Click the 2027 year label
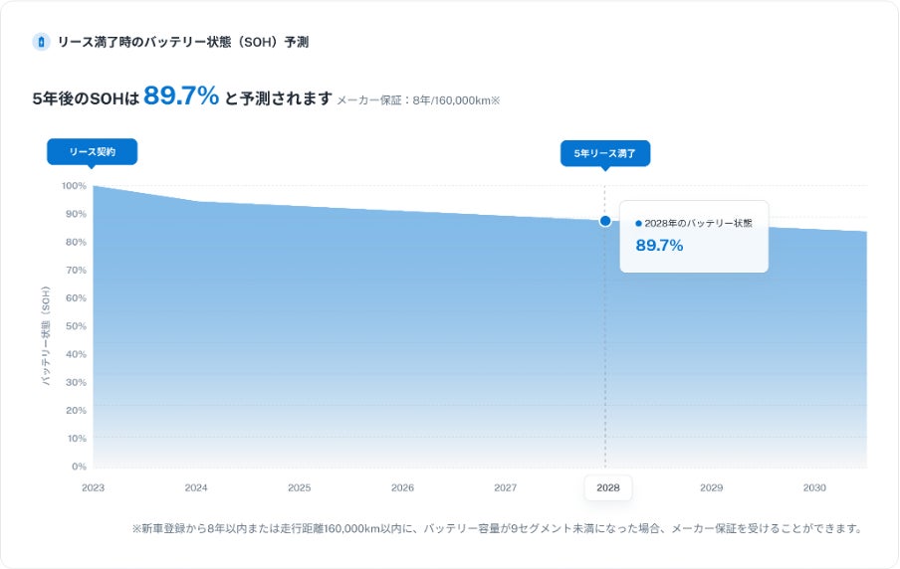The image size is (900, 569). tap(505, 488)
